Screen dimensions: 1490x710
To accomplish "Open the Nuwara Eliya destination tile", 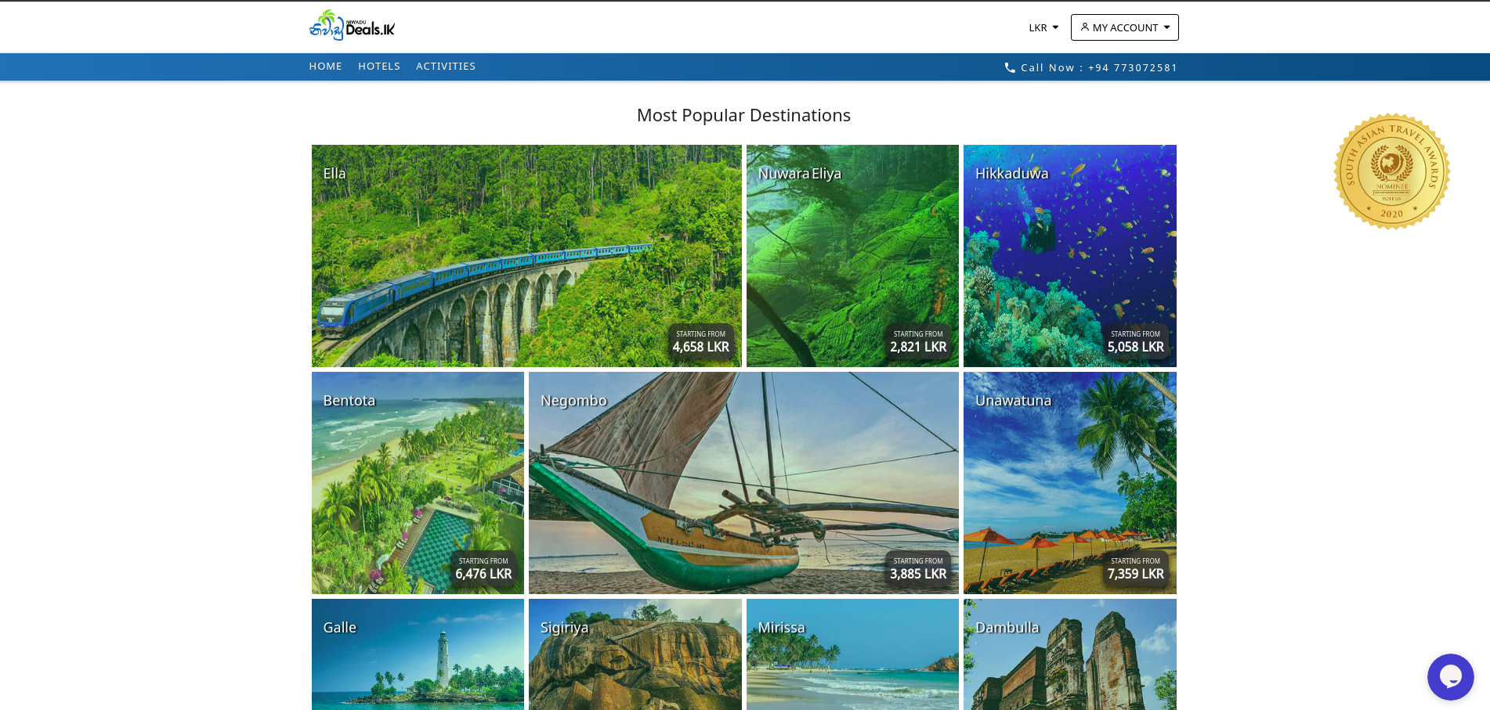I will point(852,255).
